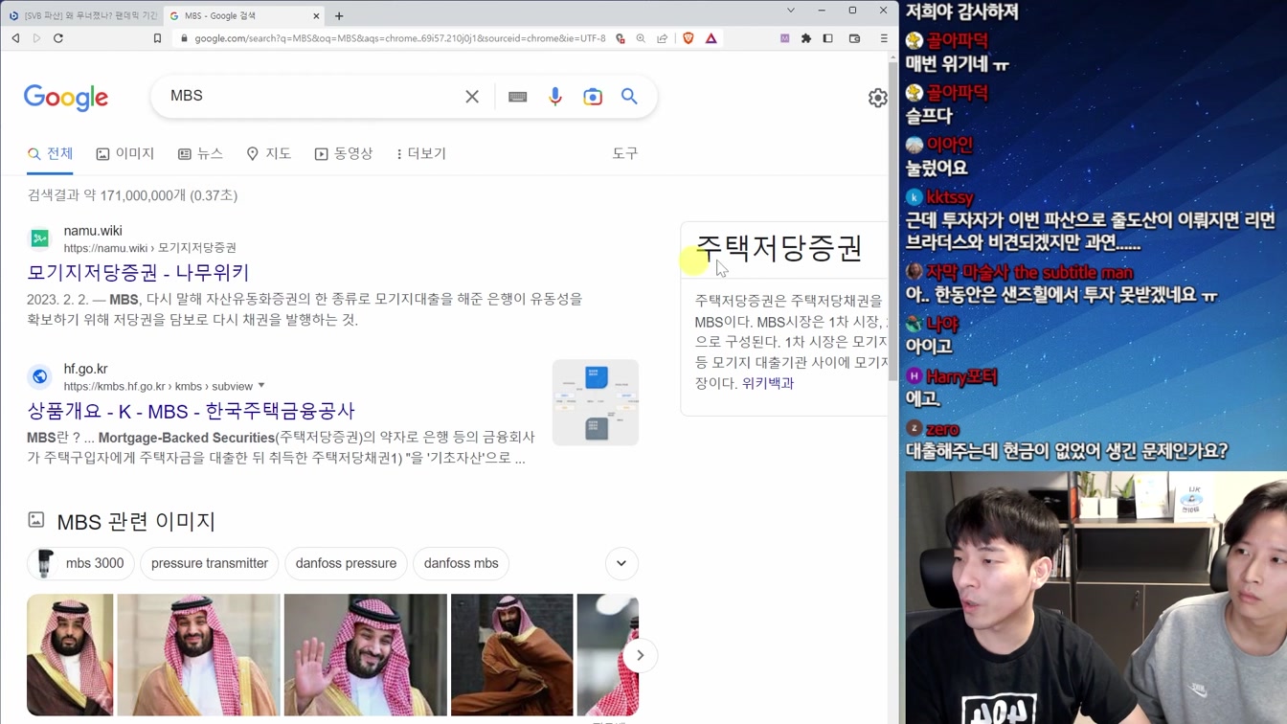Select the danfoss pressure chip
Screen dimensions: 1287x724
pos(346,563)
